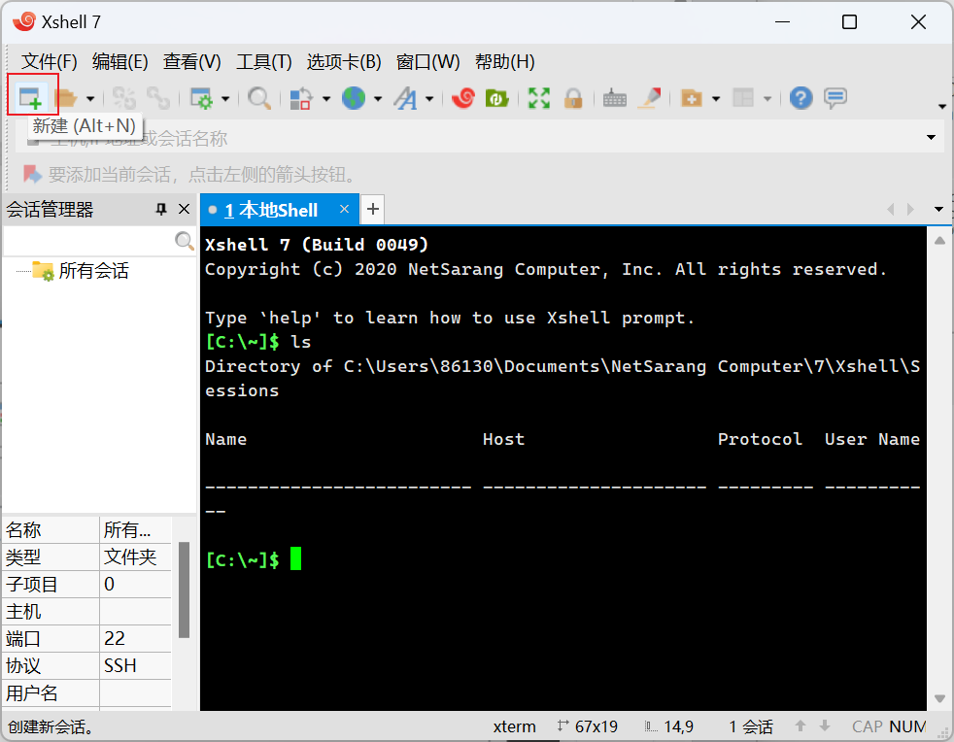Expand the font dropdown arrow
The width and height of the screenshot is (954, 742).
coord(429,98)
